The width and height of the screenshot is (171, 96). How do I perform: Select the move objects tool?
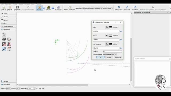tap(4, 49)
